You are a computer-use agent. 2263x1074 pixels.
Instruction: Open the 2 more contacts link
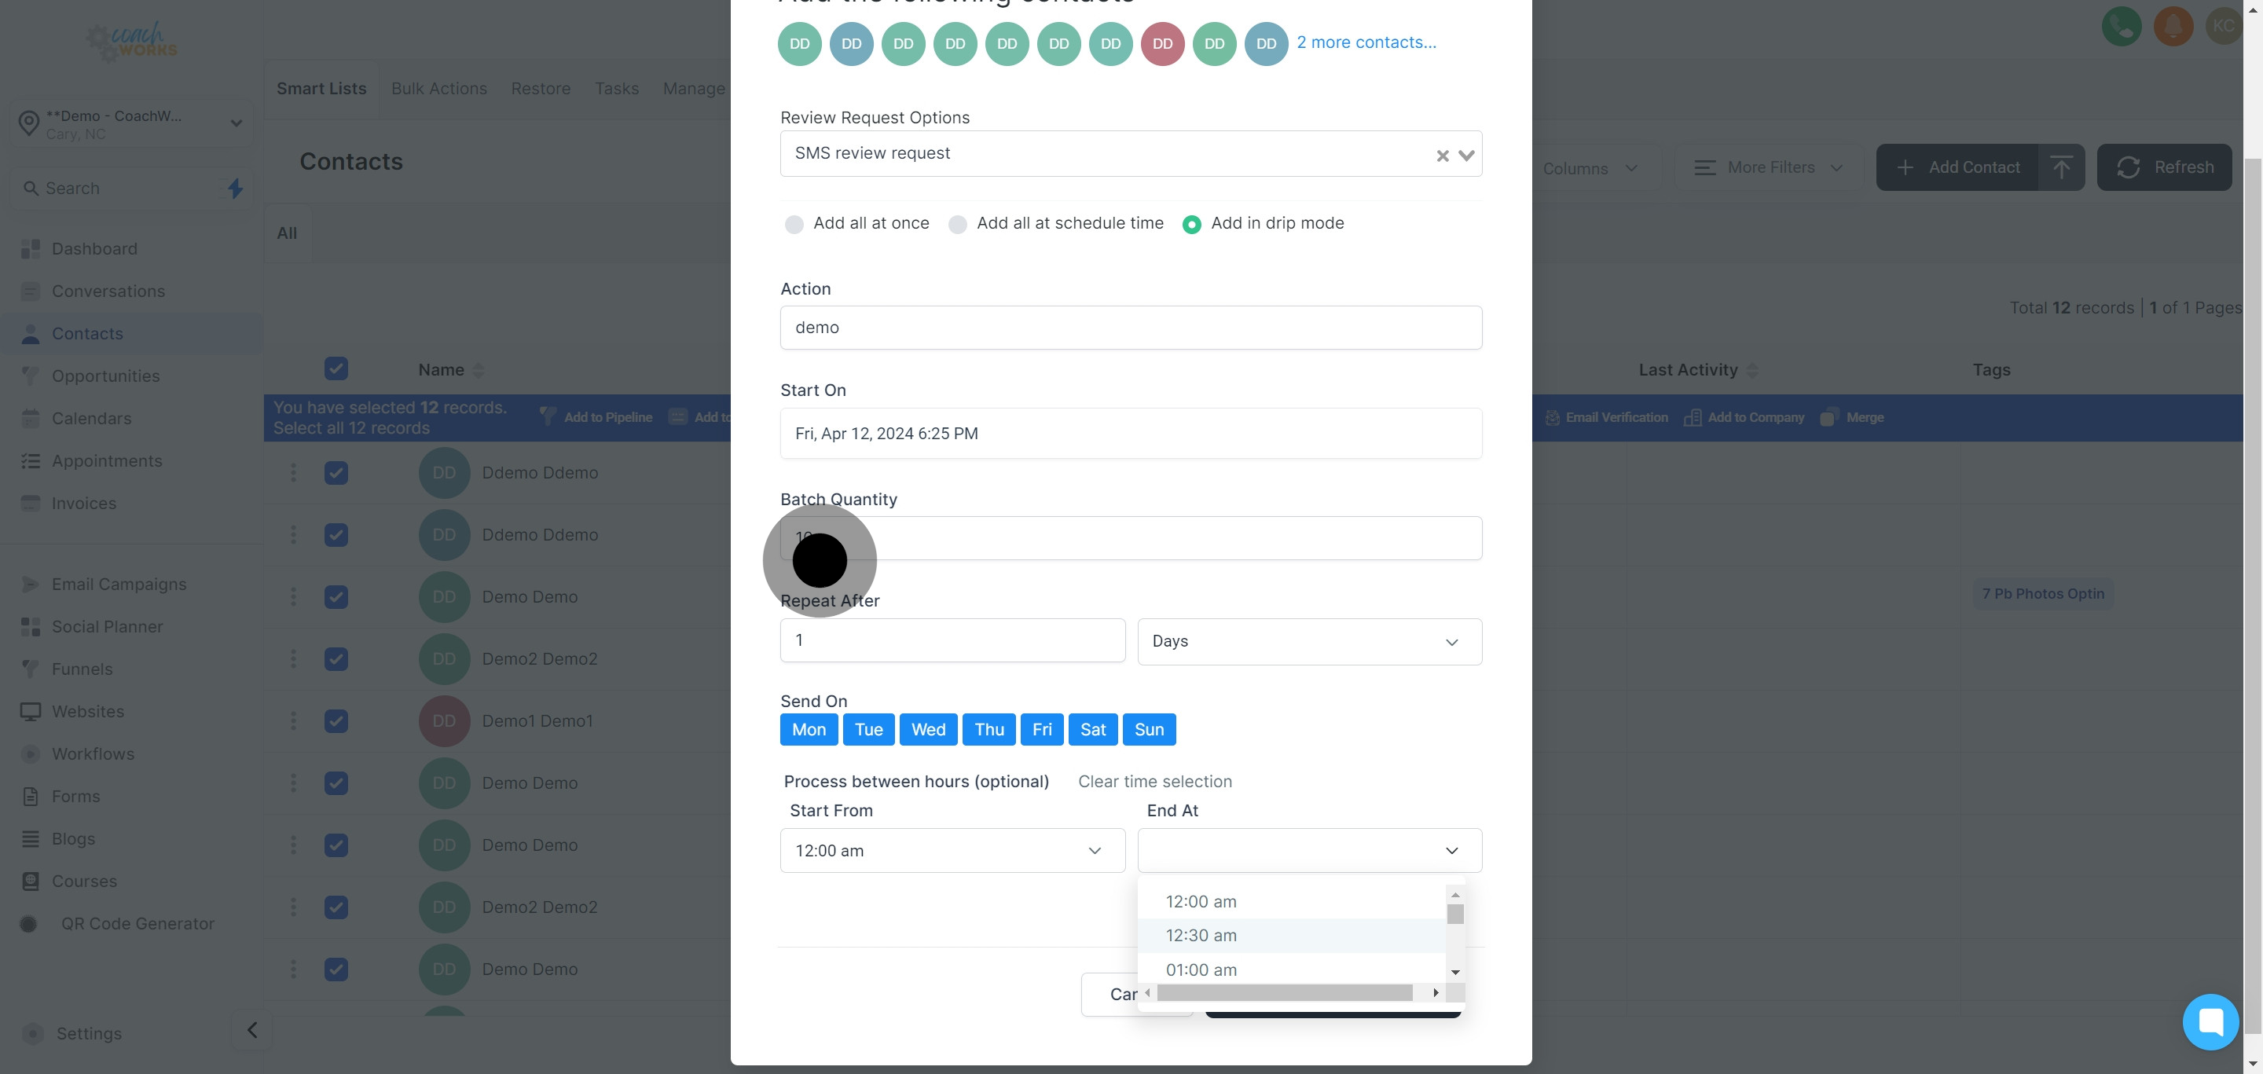point(1366,42)
